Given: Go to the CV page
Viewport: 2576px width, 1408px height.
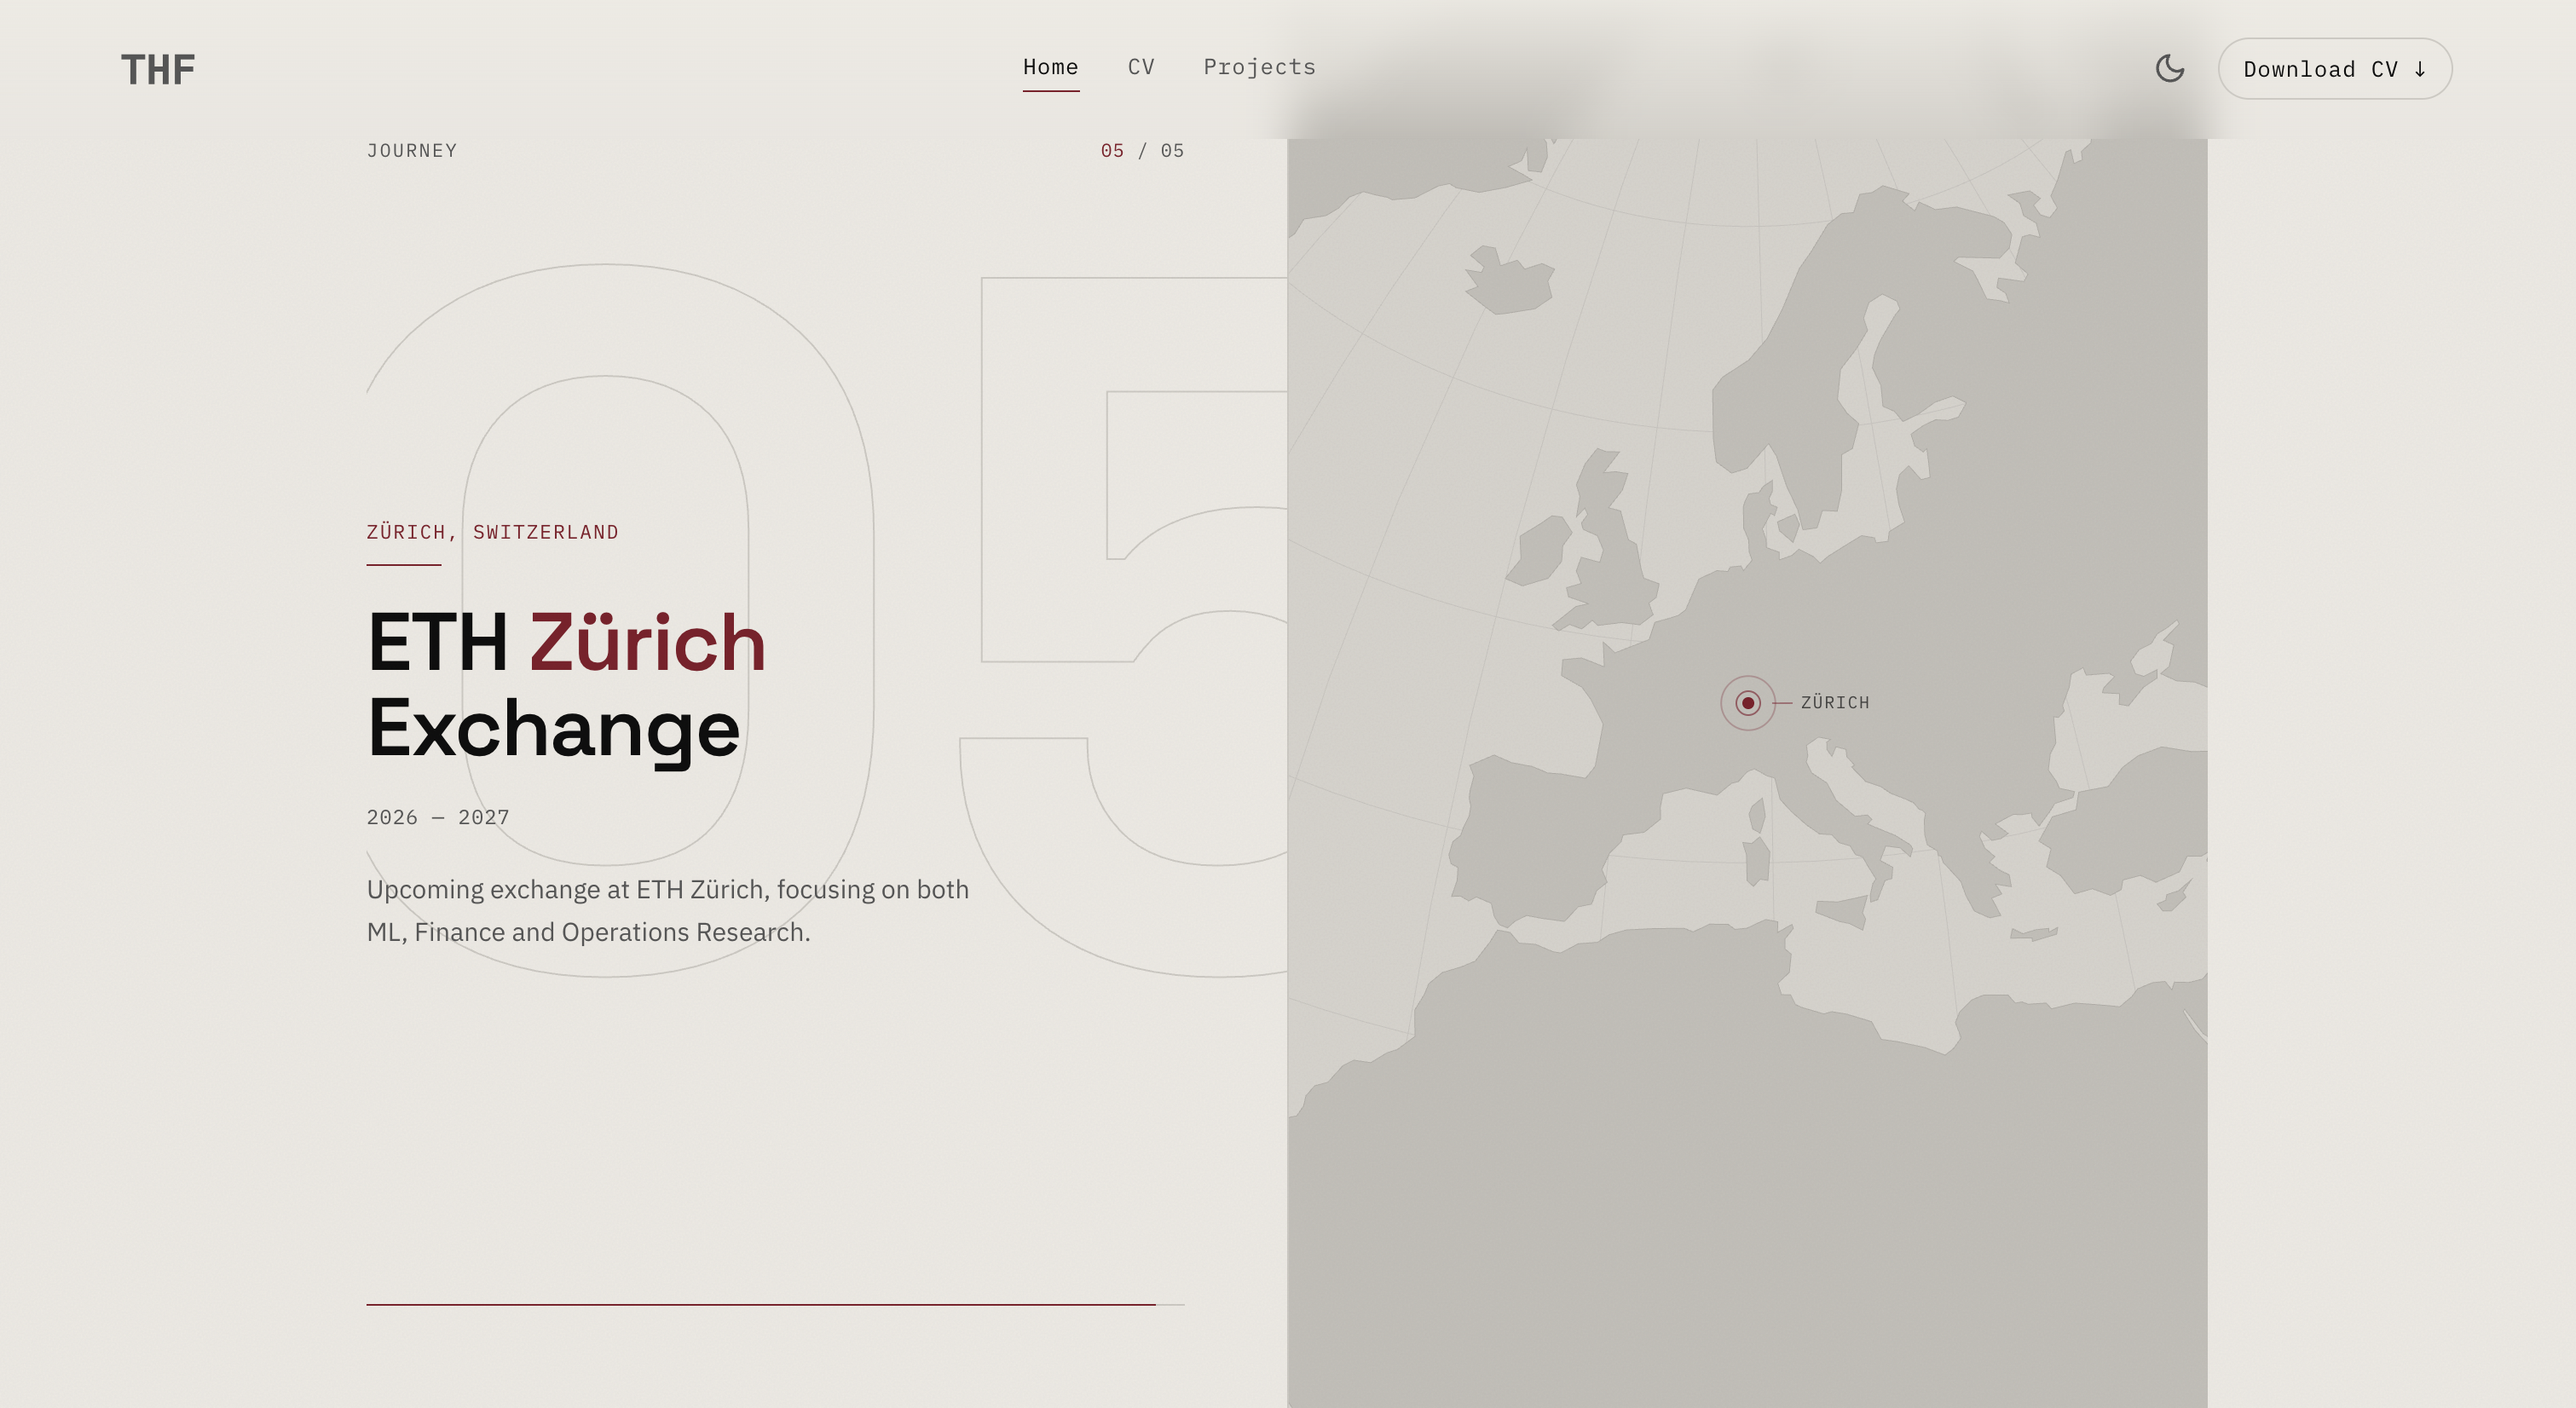Looking at the screenshot, I should coord(1141,67).
